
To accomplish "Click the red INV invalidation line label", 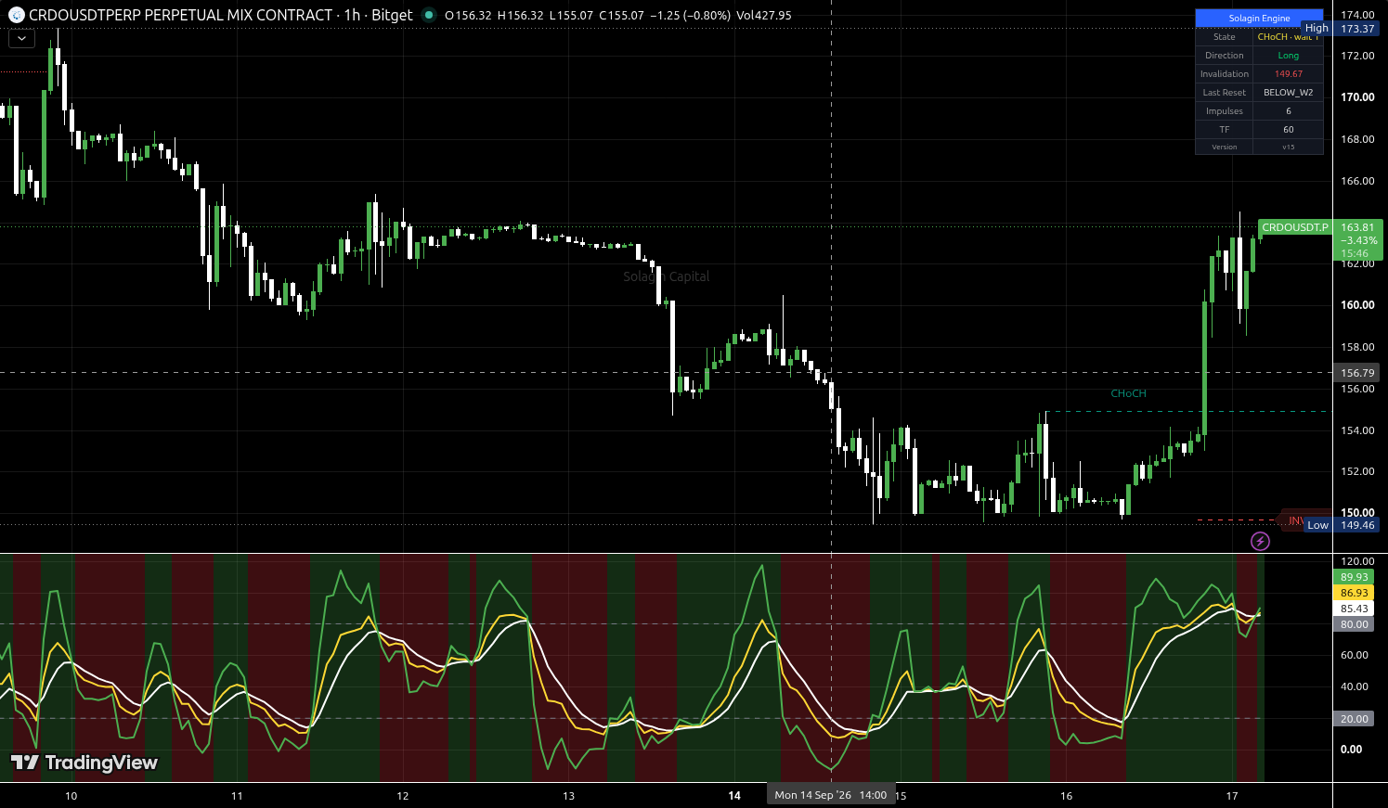I will pos(1294,520).
